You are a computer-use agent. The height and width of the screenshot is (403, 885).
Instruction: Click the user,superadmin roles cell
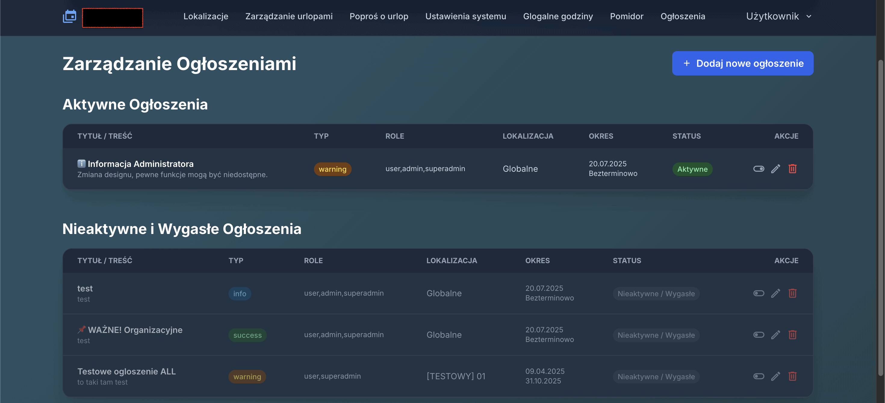[x=332, y=376]
